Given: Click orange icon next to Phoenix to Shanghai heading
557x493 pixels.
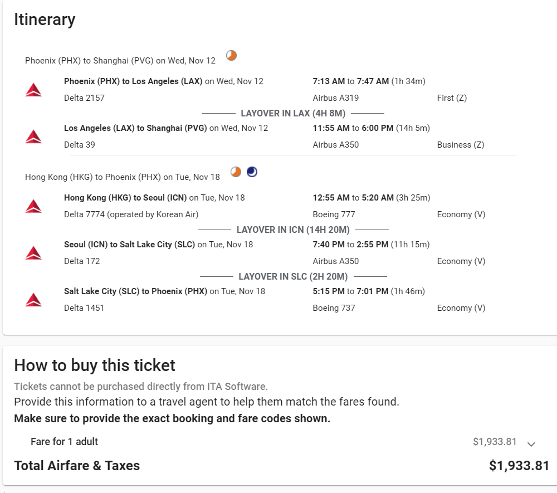Looking at the screenshot, I should tap(231, 55).
